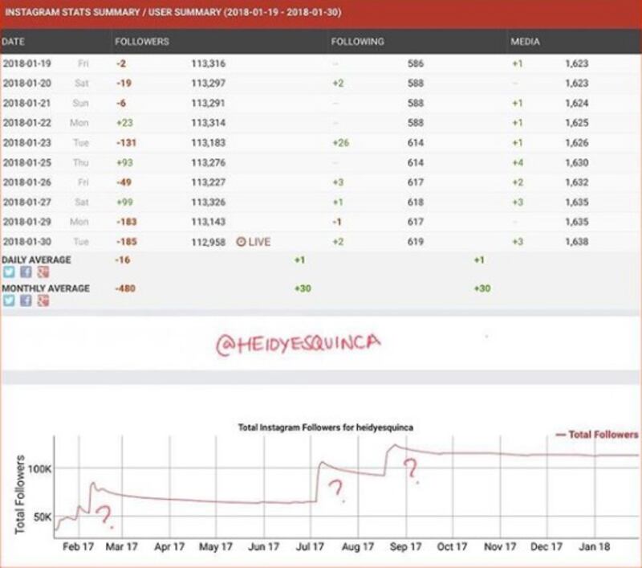This screenshot has height=568, width=642.
Task: Click follower total 113,276
Action: pos(209,163)
